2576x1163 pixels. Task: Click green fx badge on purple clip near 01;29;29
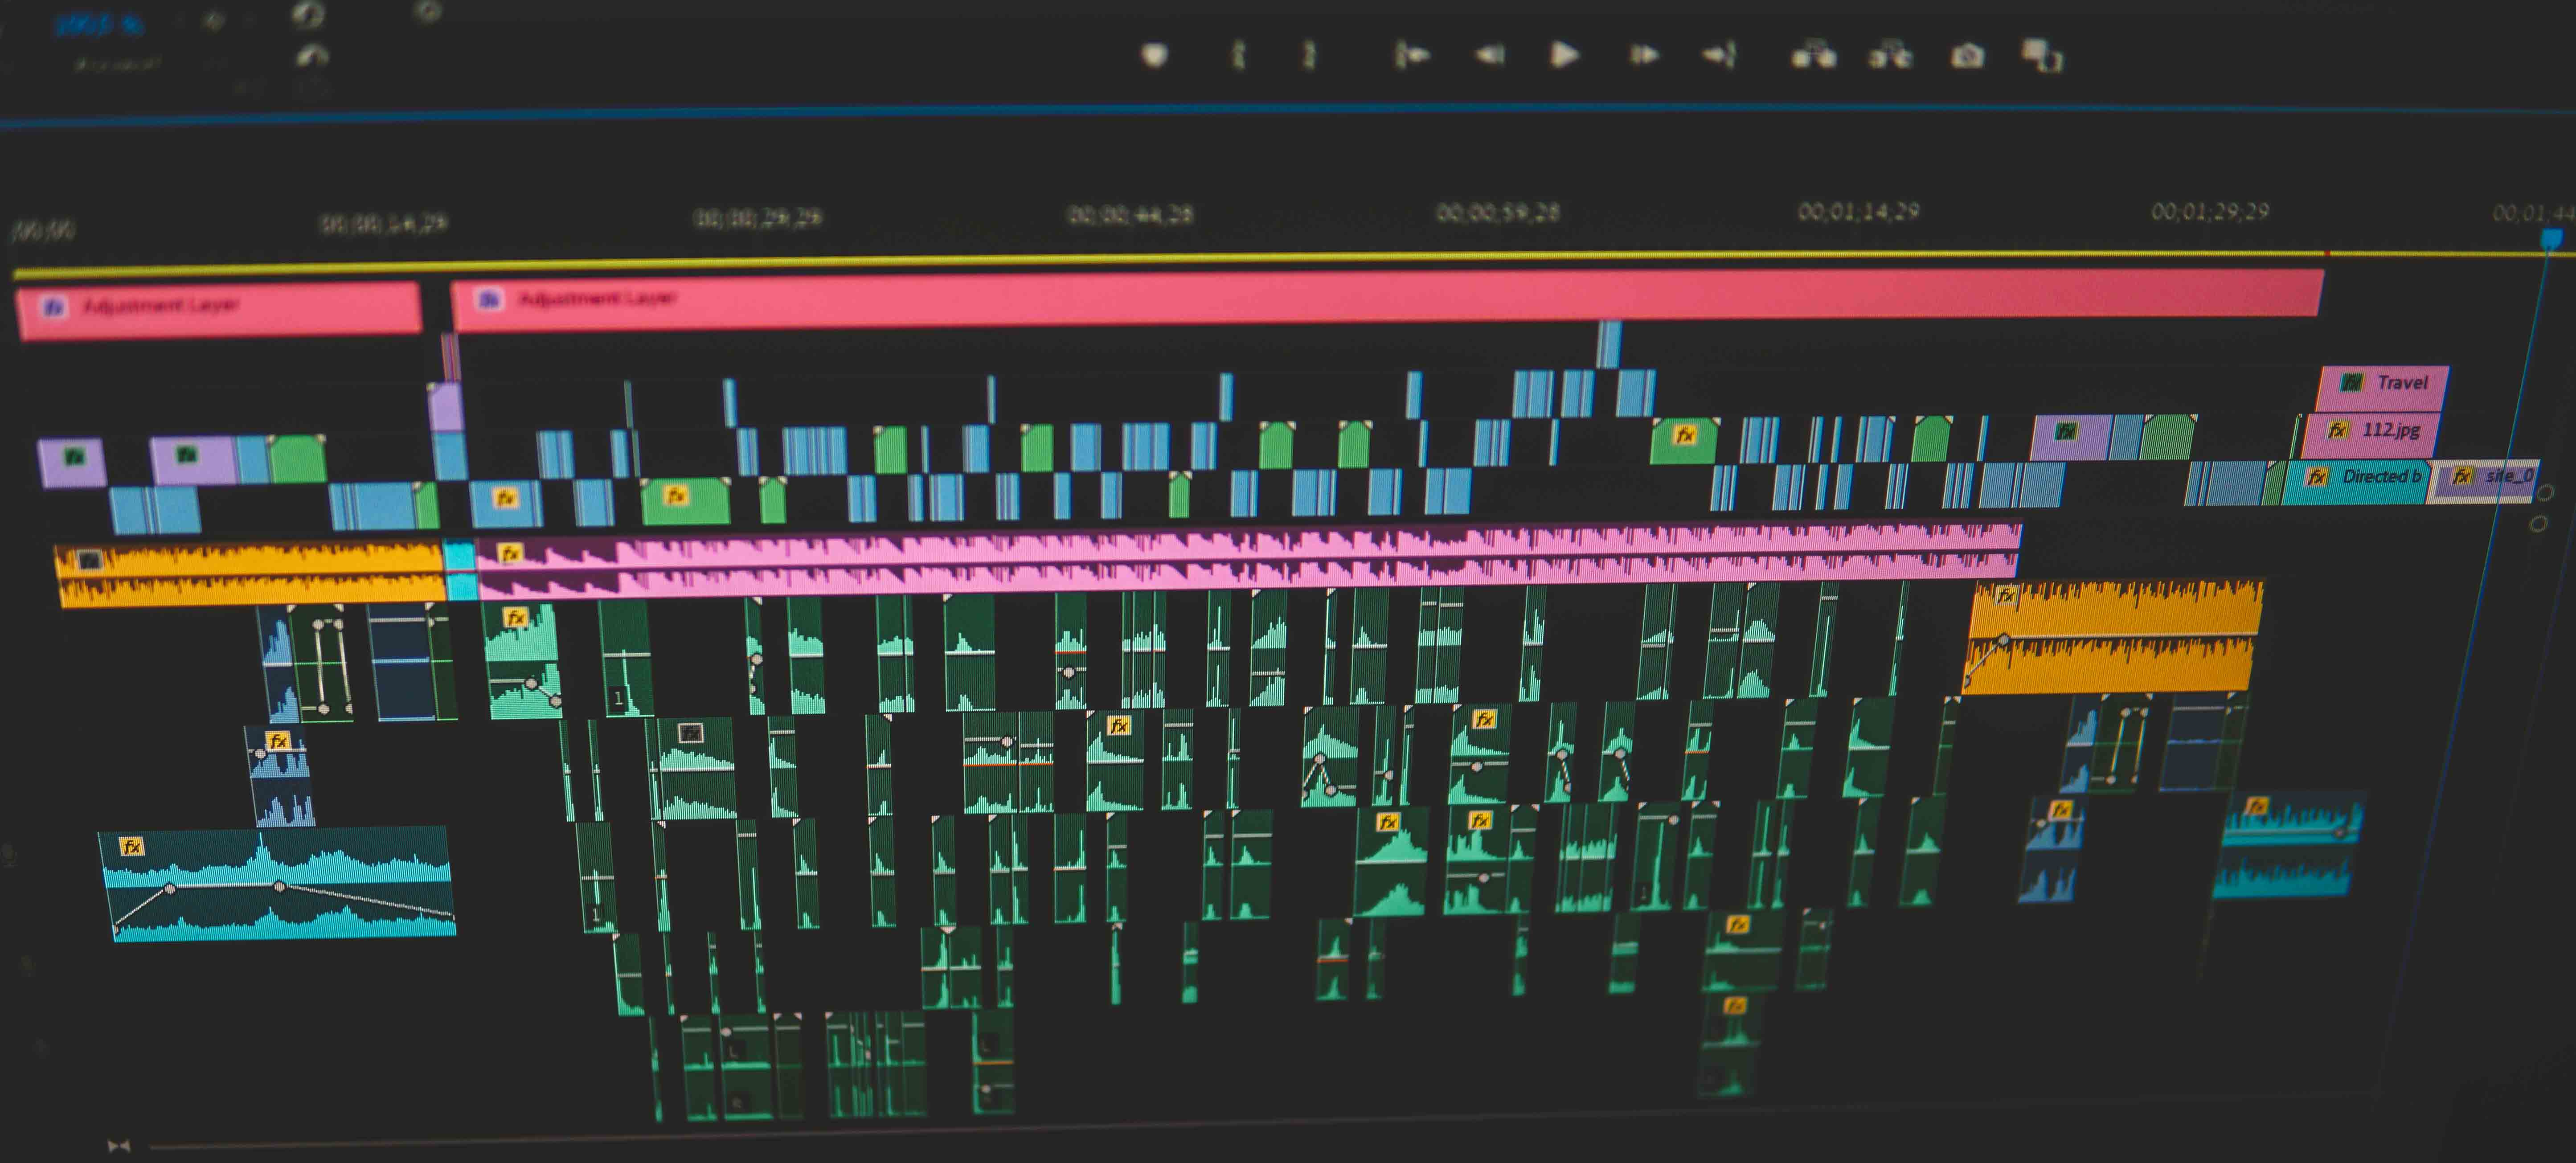tap(2066, 432)
